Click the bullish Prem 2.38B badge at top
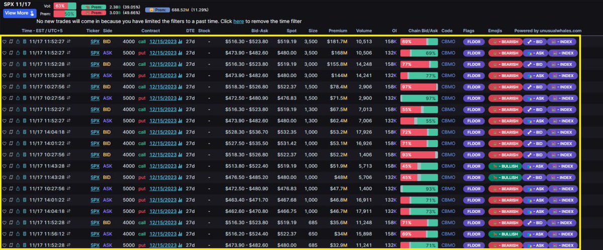 [93, 6]
